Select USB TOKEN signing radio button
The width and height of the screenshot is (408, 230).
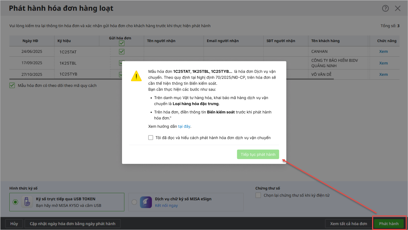(15, 202)
